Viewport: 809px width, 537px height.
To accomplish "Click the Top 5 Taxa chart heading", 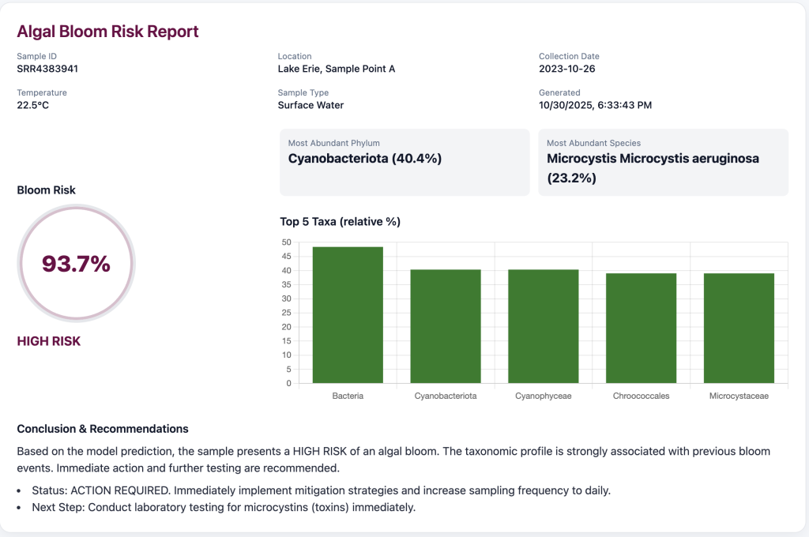I will pos(340,221).
